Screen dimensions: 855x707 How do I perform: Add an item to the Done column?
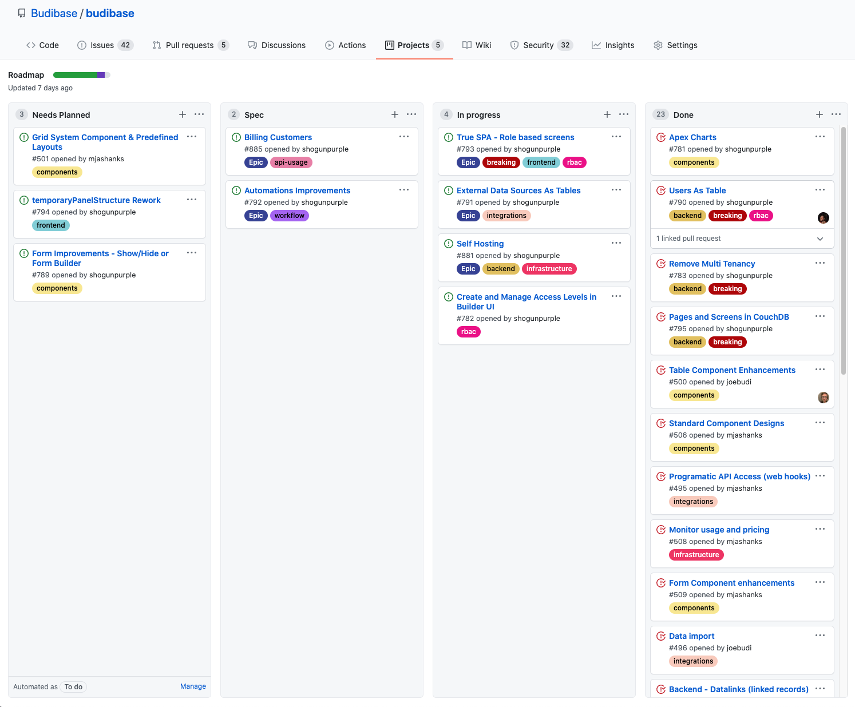[x=820, y=114]
